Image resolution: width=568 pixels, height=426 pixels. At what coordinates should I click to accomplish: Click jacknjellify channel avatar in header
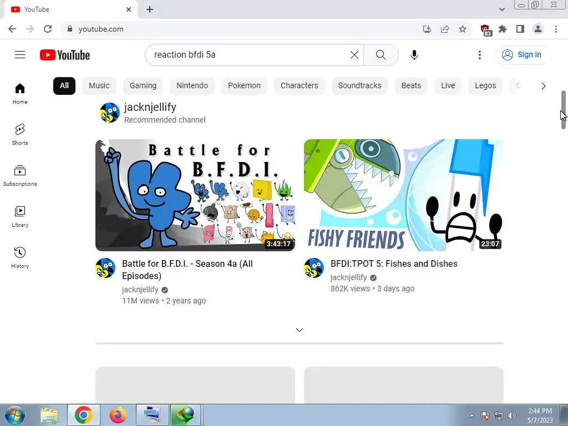pos(110,113)
